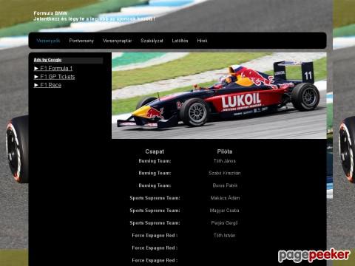The width and height of the screenshot is (355, 266).
Task: Follow the F1 GP Tickets ad link
Action: [x=54, y=77]
